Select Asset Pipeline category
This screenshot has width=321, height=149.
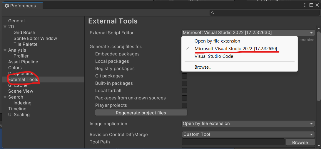pos(23,62)
